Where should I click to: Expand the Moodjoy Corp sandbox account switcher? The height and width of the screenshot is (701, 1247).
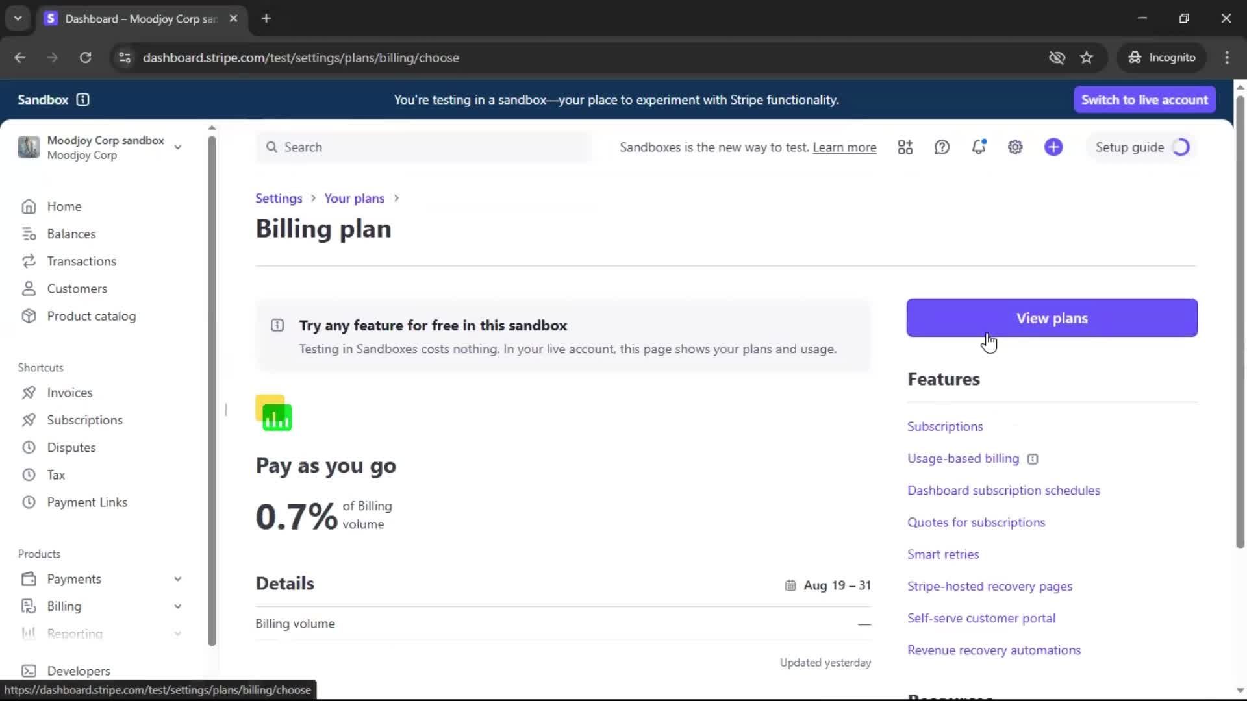pyautogui.click(x=177, y=147)
